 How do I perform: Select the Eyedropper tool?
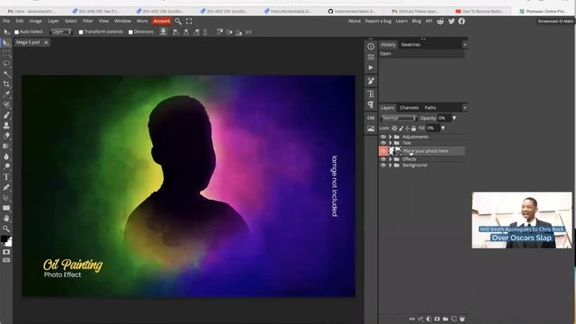click(6, 94)
